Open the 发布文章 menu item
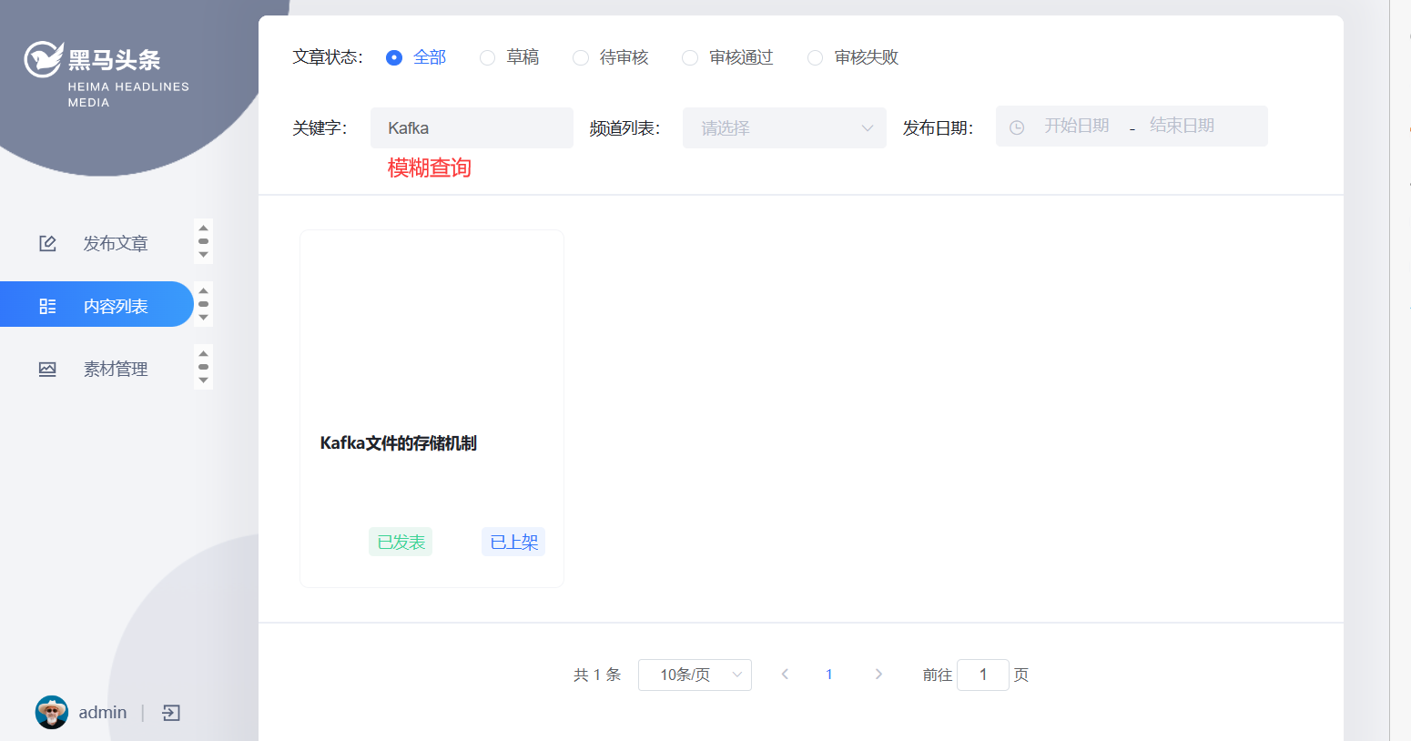Screen dimensions: 1411x741 pyautogui.click(x=96, y=243)
